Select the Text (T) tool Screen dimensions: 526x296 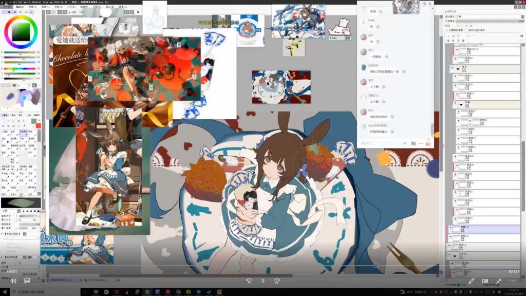[24, 121]
